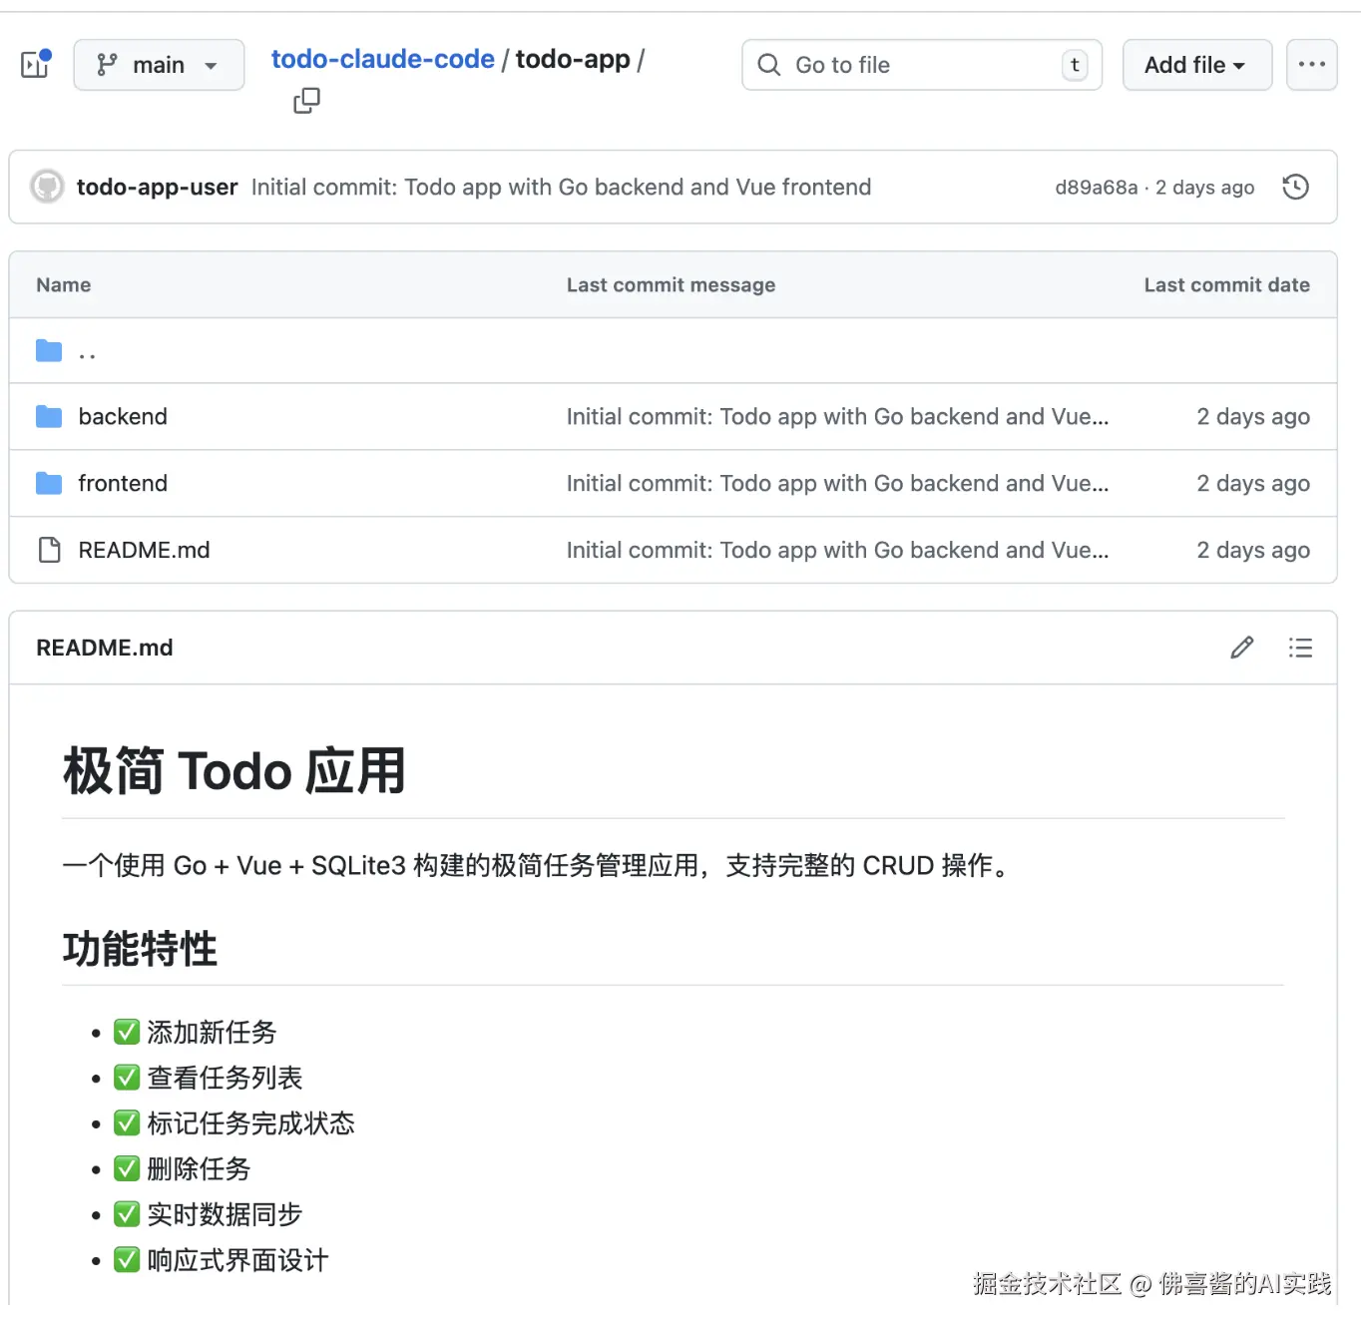Screen dimensions: 1365x1331
Task: Click the 功能特性 heading
Action: 140,949
